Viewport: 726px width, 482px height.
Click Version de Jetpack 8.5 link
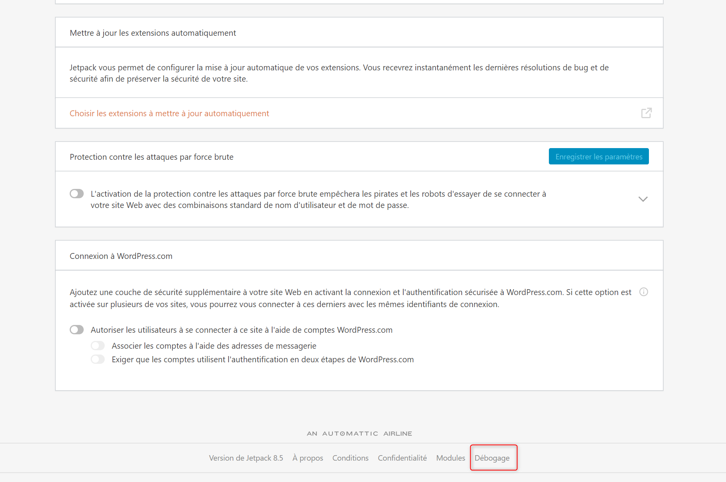[x=246, y=458]
